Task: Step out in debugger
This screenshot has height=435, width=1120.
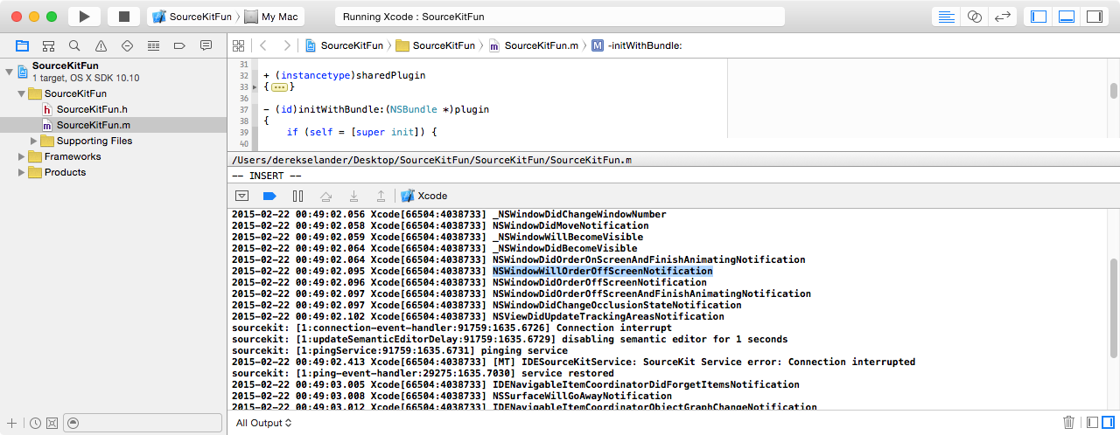Action: click(381, 196)
